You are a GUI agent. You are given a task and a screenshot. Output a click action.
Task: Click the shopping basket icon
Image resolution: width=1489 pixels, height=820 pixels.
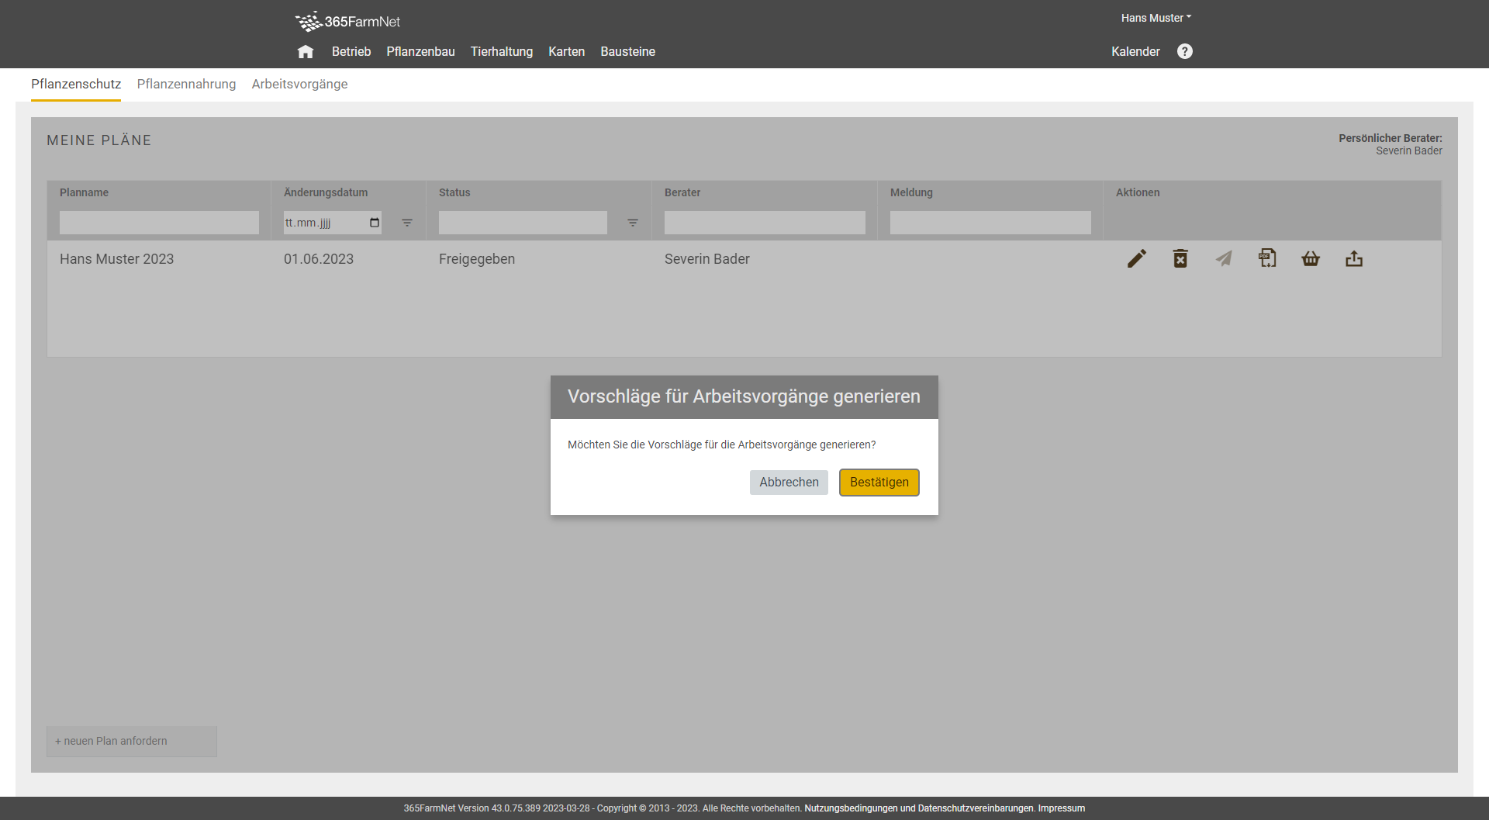tap(1311, 259)
